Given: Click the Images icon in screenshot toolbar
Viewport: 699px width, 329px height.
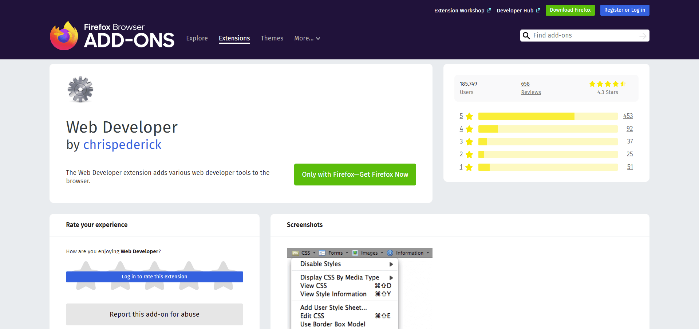Looking at the screenshot, I should pyautogui.click(x=355, y=253).
